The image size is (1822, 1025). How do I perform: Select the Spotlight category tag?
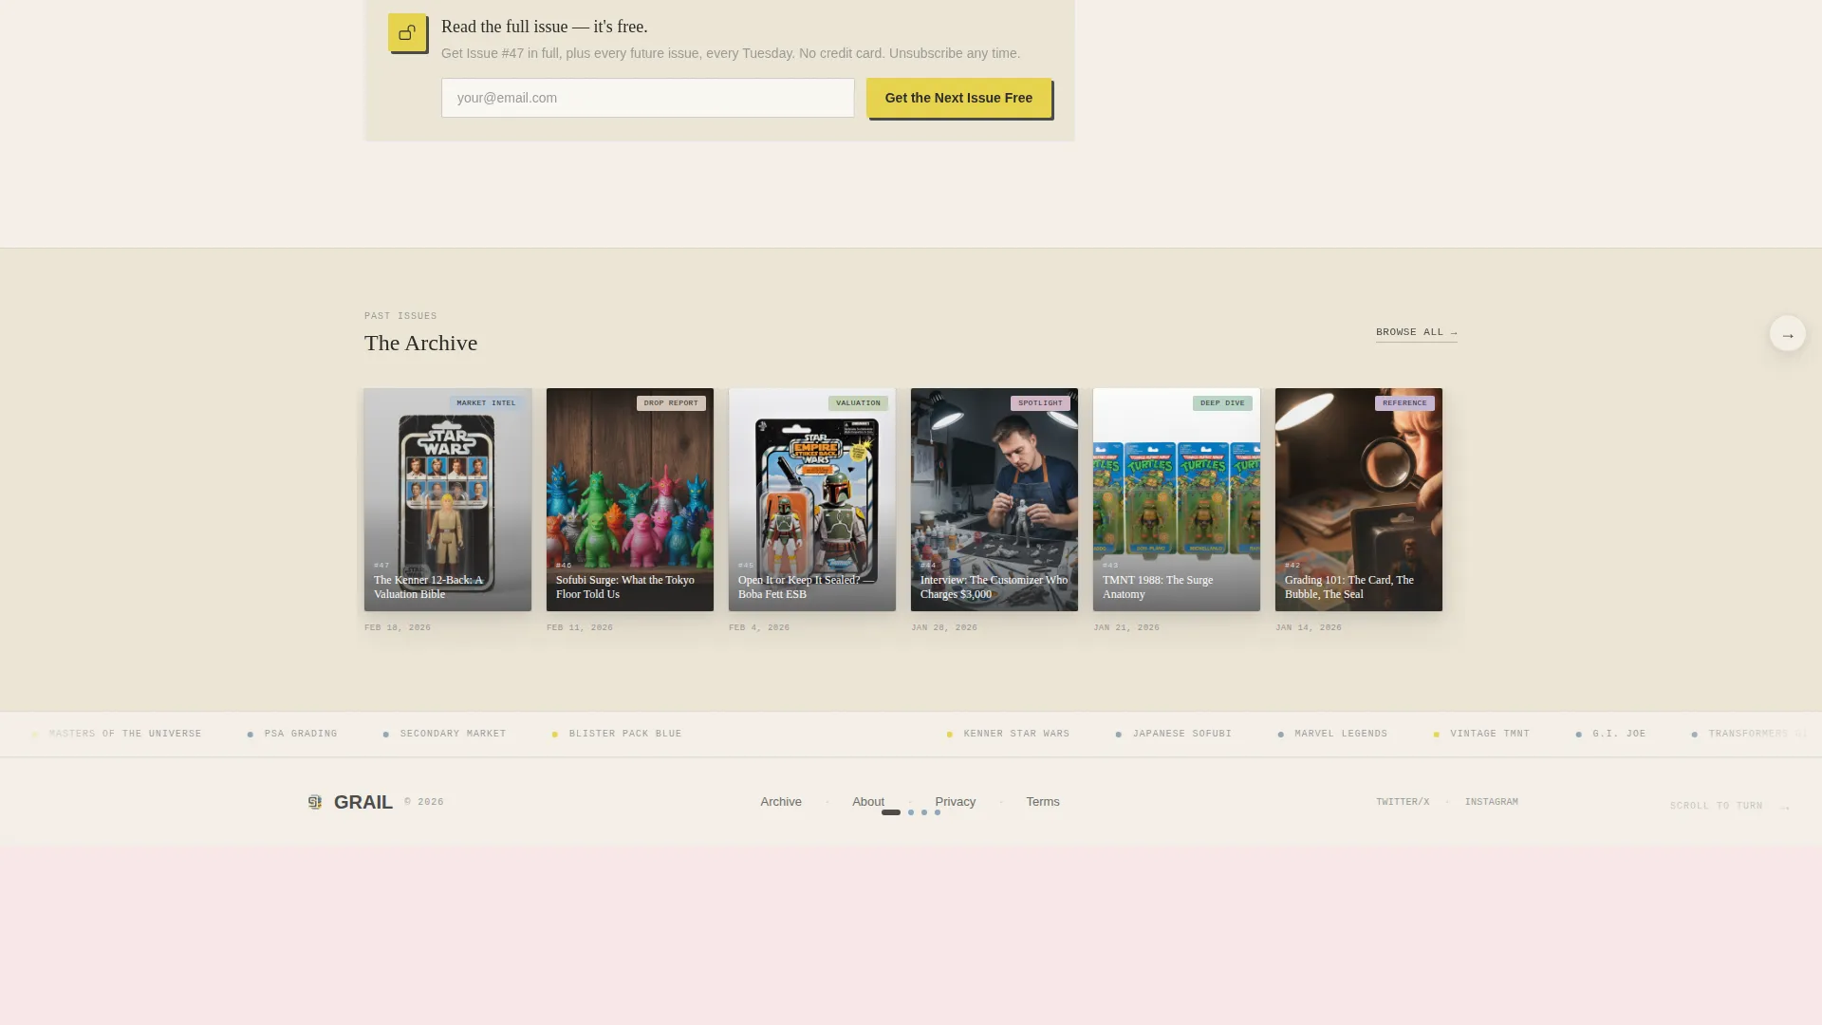pyautogui.click(x=1040, y=403)
